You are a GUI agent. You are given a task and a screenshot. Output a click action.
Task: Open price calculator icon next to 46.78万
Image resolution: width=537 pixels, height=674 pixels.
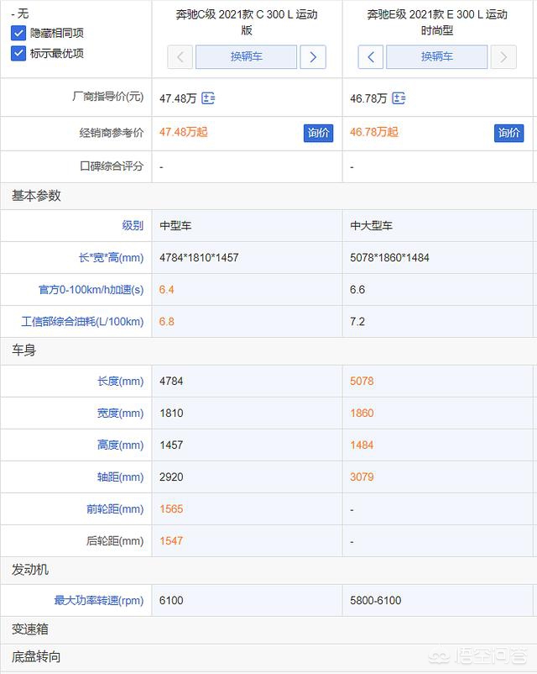coord(399,98)
